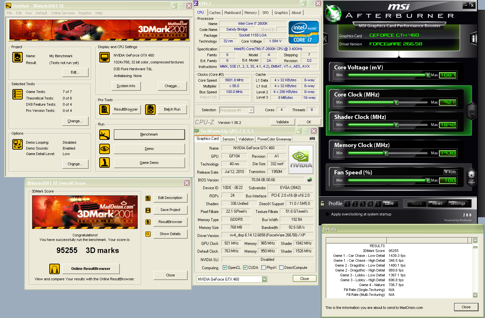Viewport: 485px width, 318px height.
Task: Open the CPU-Z Processor selection dropdown
Action: [251, 110]
